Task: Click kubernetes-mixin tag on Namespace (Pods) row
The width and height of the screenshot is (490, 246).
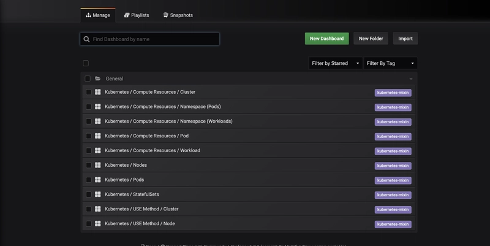Action: point(393,107)
